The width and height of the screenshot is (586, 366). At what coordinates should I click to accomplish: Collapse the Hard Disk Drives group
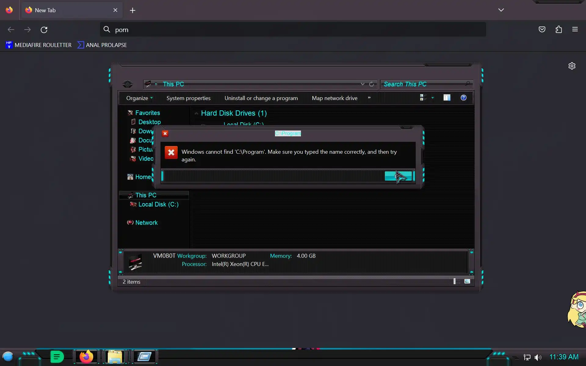(196, 113)
